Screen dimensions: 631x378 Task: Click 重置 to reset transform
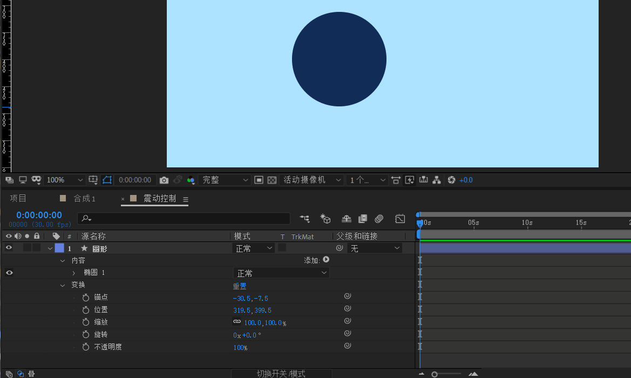pyautogui.click(x=240, y=286)
